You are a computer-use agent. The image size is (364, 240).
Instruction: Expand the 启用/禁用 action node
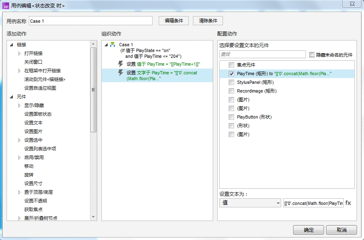pos(19,158)
